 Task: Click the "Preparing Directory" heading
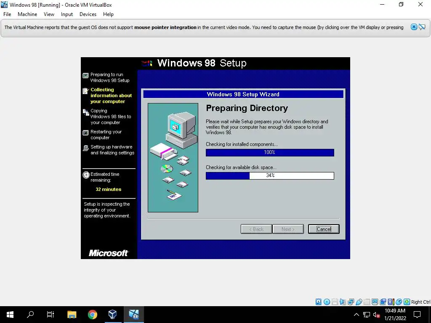click(247, 108)
